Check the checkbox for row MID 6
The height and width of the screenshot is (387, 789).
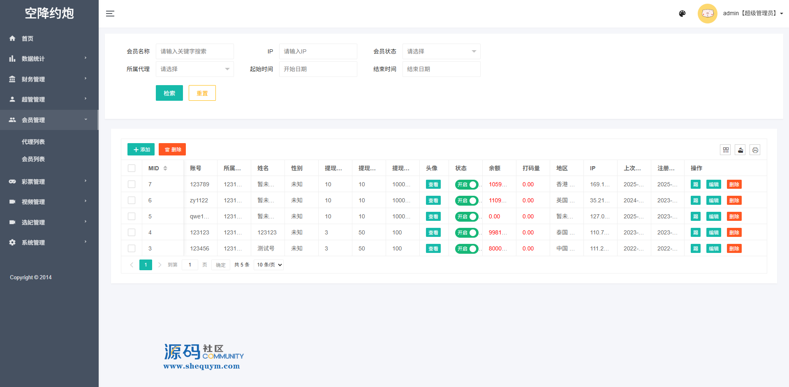pos(132,200)
